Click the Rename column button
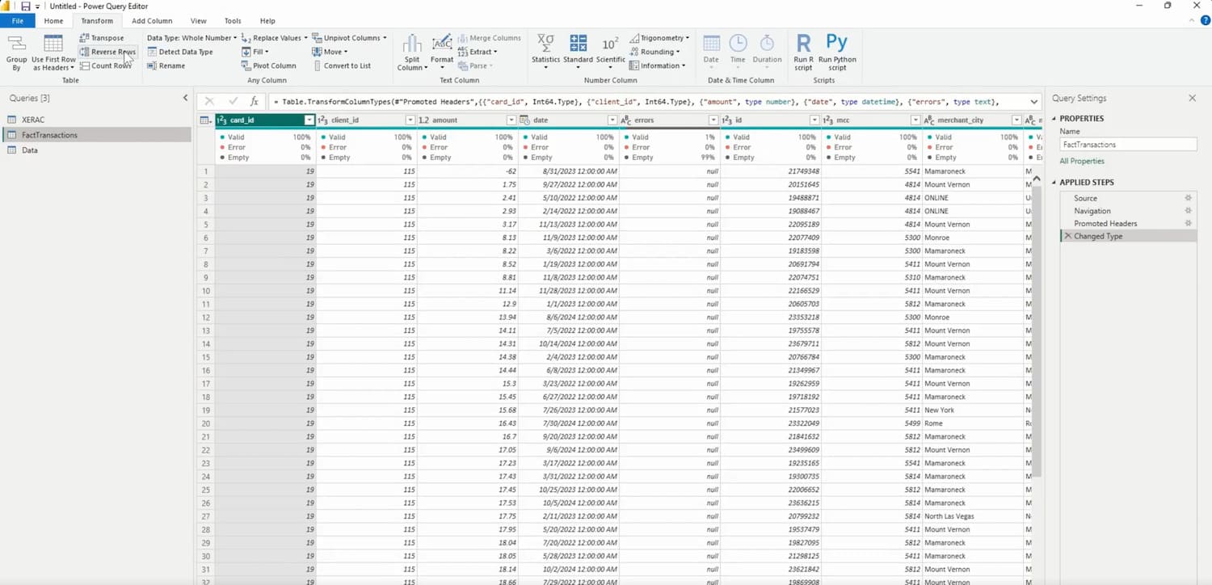This screenshot has width=1212, height=585. pos(166,65)
